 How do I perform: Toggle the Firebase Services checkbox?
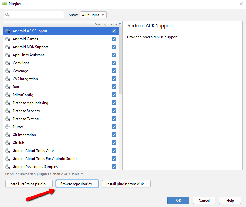point(114,111)
